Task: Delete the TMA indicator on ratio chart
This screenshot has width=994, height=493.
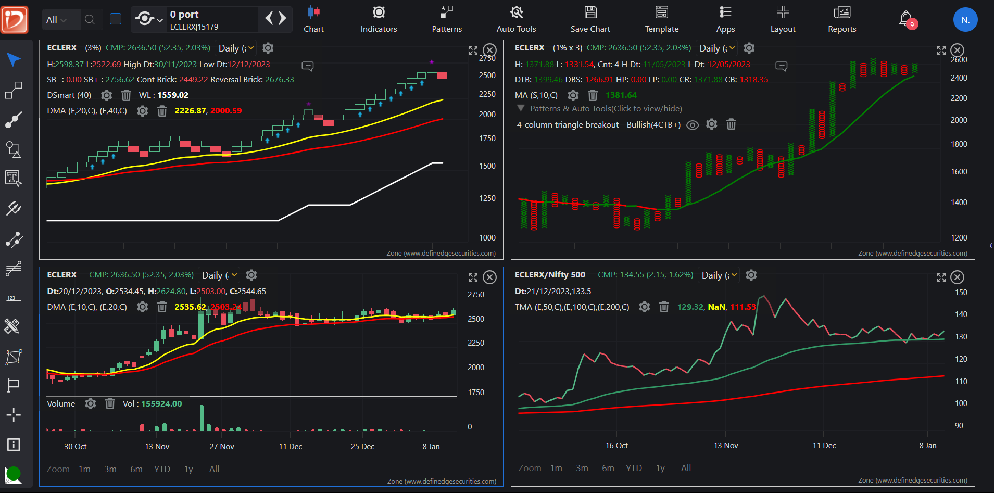Action: tap(664, 307)
